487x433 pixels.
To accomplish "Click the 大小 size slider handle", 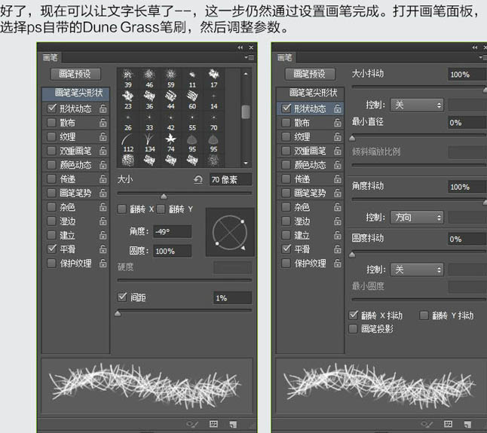I will point(164,197).
